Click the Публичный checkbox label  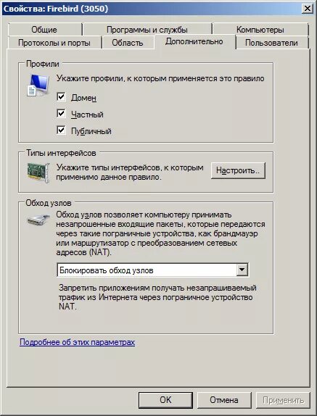[91, 131]
